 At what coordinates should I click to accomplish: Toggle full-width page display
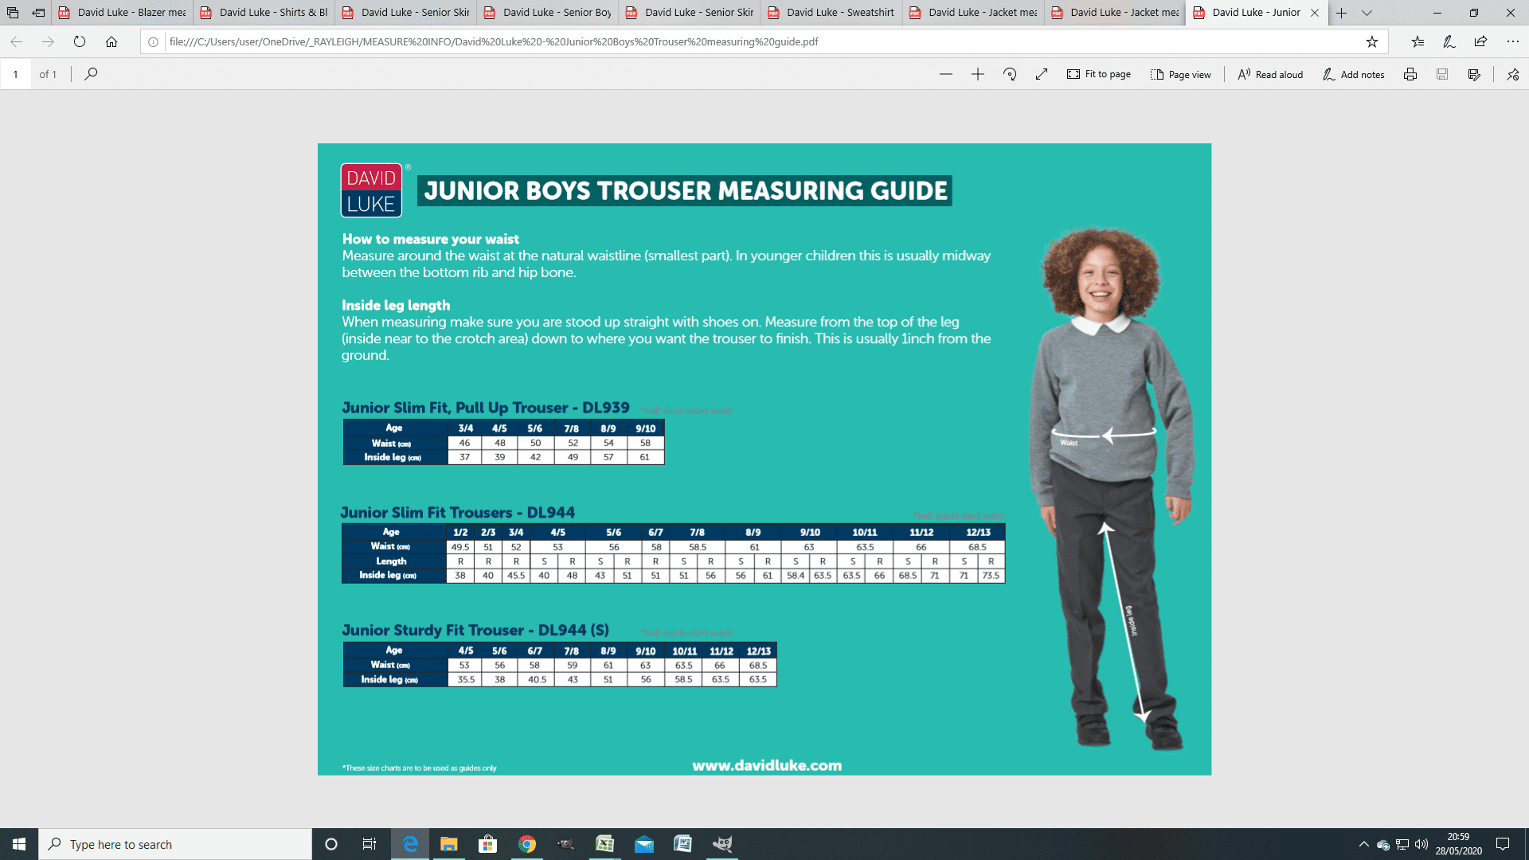click(x=1041, y=74)
